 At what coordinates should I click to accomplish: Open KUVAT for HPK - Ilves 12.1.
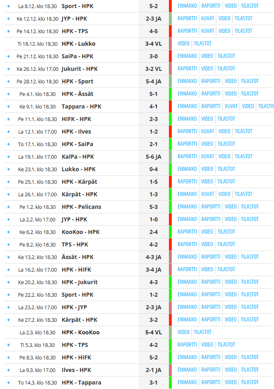[208, 132]
